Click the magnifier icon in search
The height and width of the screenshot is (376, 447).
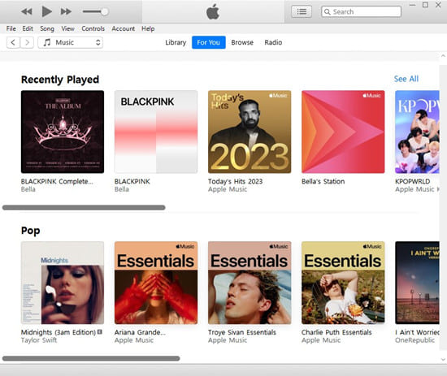pos(328,11)
